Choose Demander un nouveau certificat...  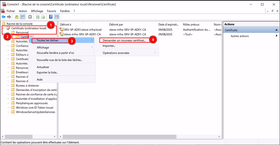124,40
